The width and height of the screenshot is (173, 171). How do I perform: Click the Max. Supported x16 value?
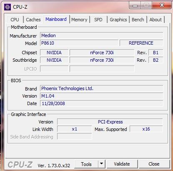146,129
